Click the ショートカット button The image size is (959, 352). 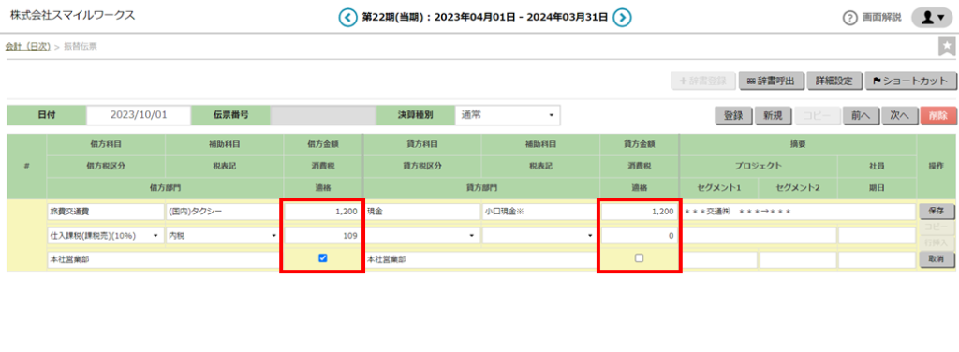click(x=909, y=81)
